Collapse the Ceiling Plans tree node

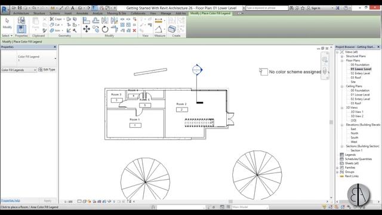(342, 86)
